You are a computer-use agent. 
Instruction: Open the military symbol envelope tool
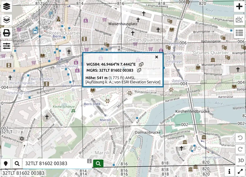pyautogui.click(x=239, y=20)
